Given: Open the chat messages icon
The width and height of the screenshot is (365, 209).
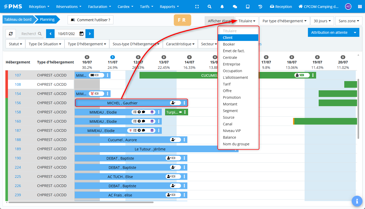Looking at the screenshot, I should pyautogui.click(x=235, y=7).
